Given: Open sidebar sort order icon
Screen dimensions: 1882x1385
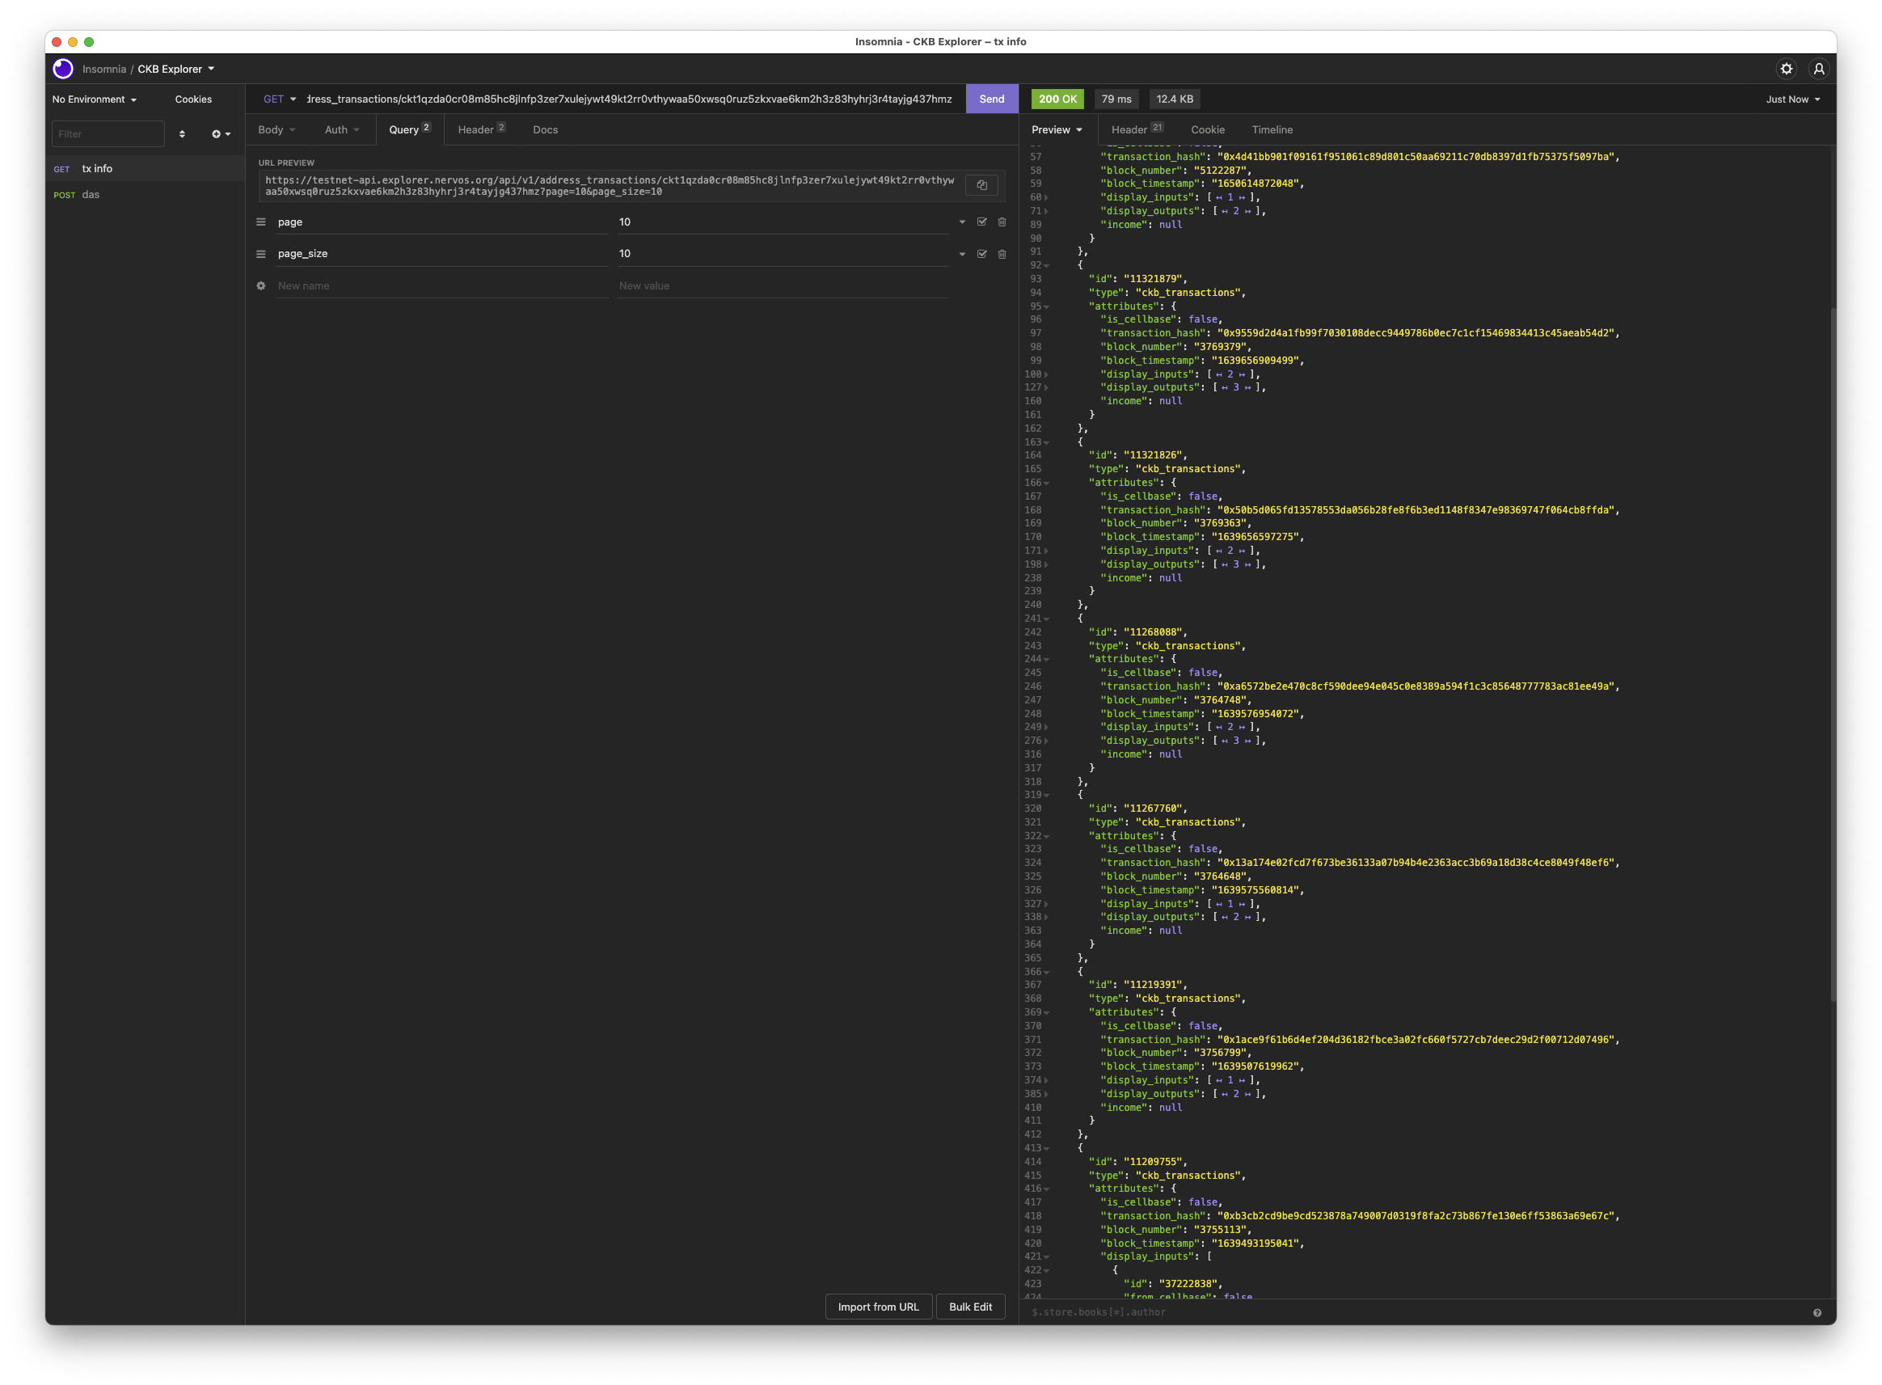Looking at the screenshot, I should point(182,134).
